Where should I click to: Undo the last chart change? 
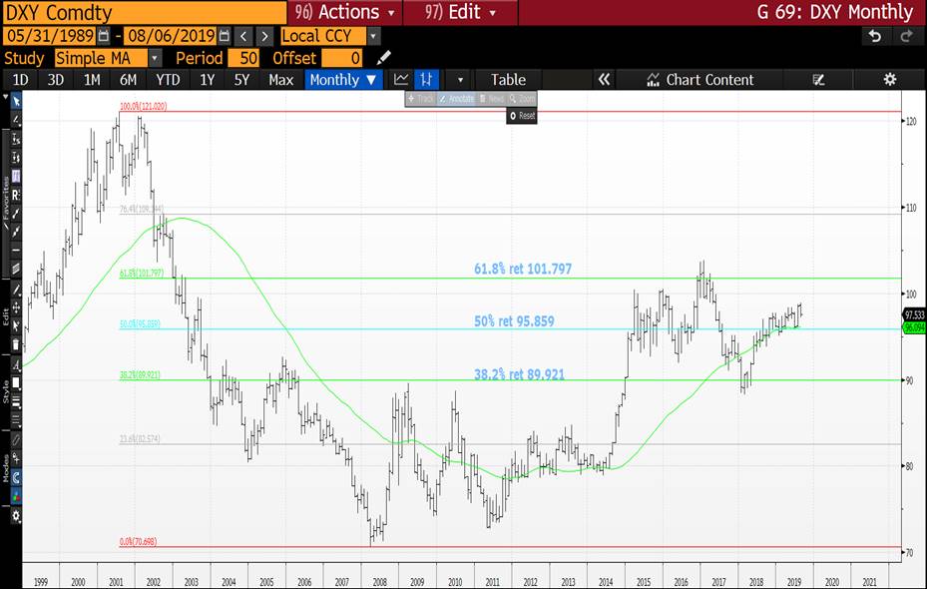875,36
